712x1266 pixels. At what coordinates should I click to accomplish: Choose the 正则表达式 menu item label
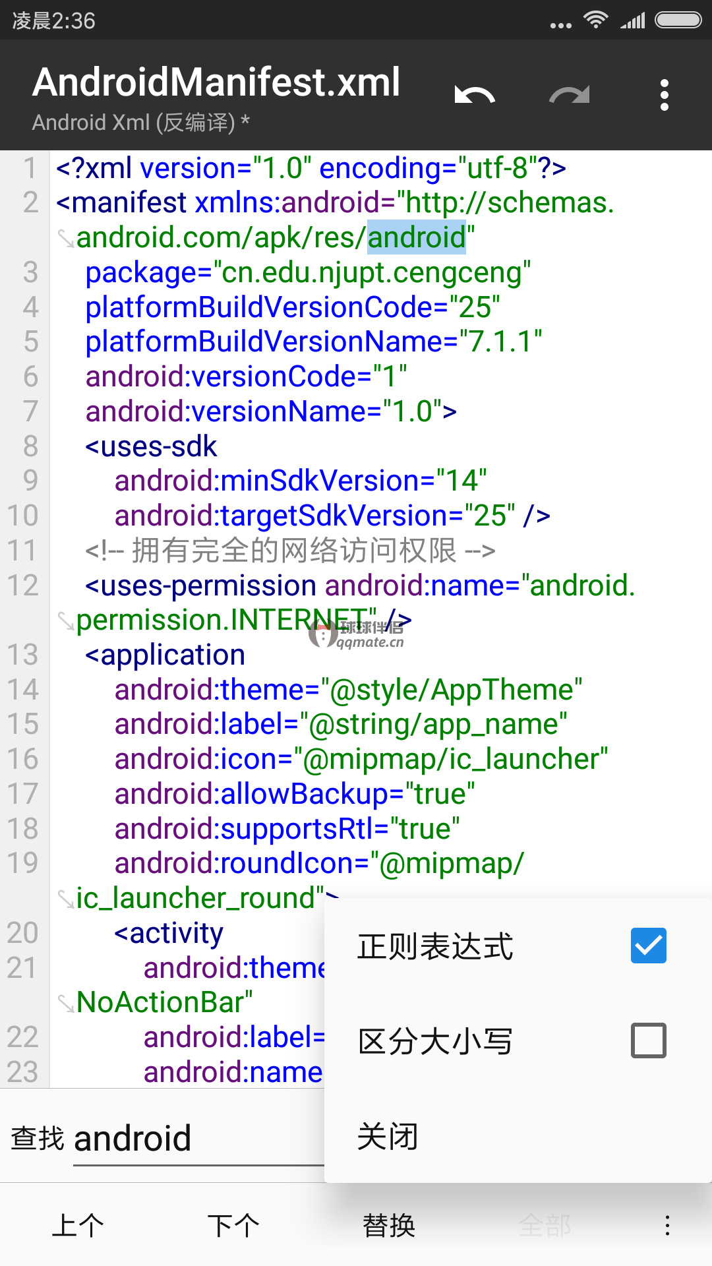[x=435, y=946]
